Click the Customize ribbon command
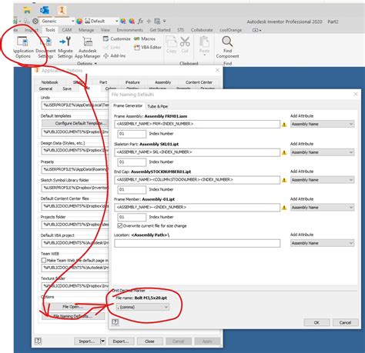 (x=117, y=38)
